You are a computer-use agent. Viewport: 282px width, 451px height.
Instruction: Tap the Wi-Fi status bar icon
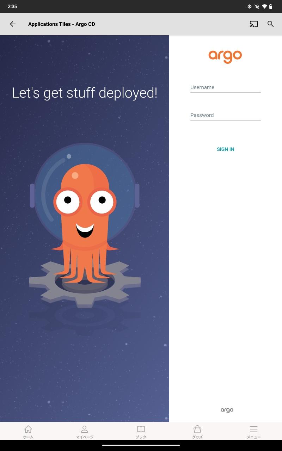(x=264, y=6)
